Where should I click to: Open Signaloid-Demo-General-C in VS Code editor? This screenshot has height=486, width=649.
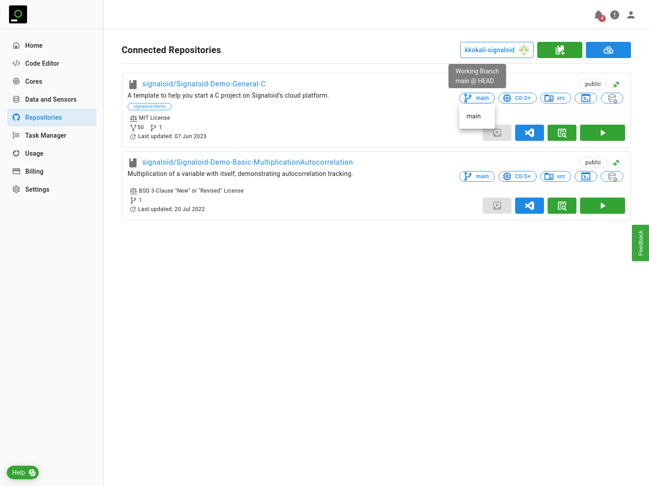pos(529,133)
